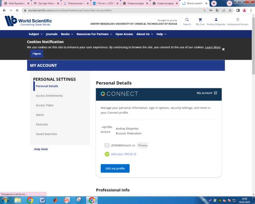Open the Institutional Access building icon
The height and width of the screenshot is (204, 255).
[238, 20]
